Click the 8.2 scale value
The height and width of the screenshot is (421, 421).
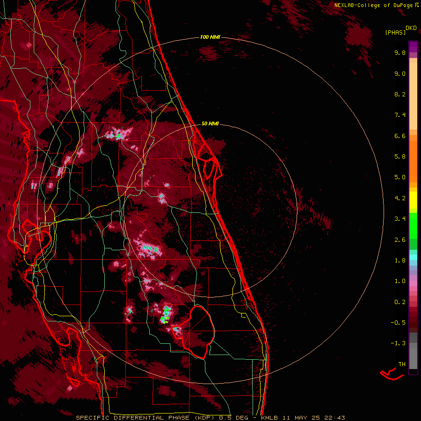(x=400, y=94)
